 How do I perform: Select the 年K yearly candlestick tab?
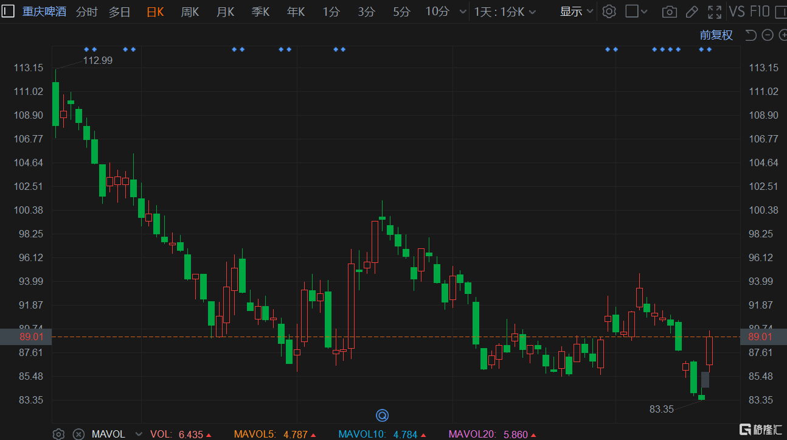coord(296,12)
